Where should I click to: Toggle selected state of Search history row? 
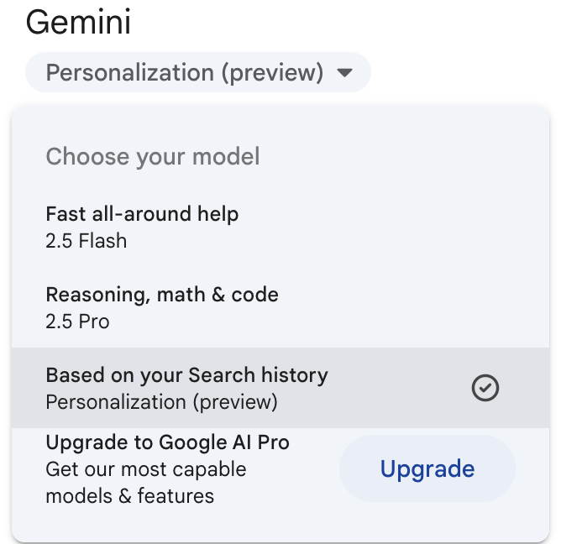(280, 388)
